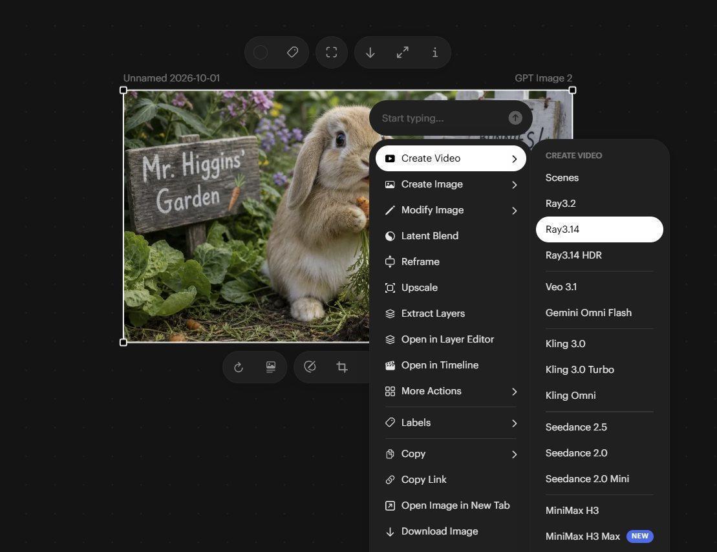This screenshot has width=717, height=552.
Task: Choose the highlighted Ray3.14 model
Action: click(599, 229)
